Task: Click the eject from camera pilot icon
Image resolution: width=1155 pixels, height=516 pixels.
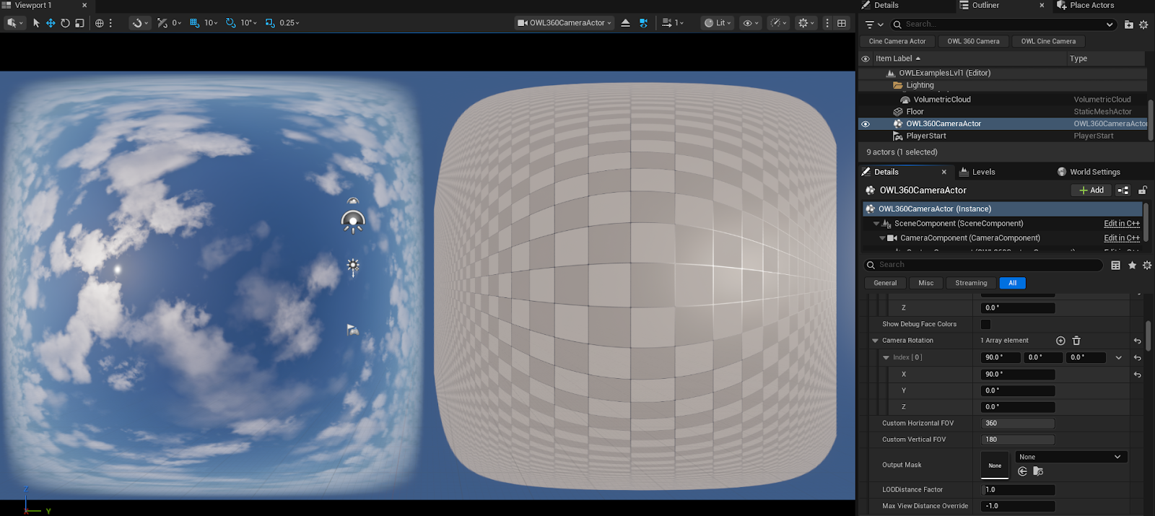Action: [625, 23]
